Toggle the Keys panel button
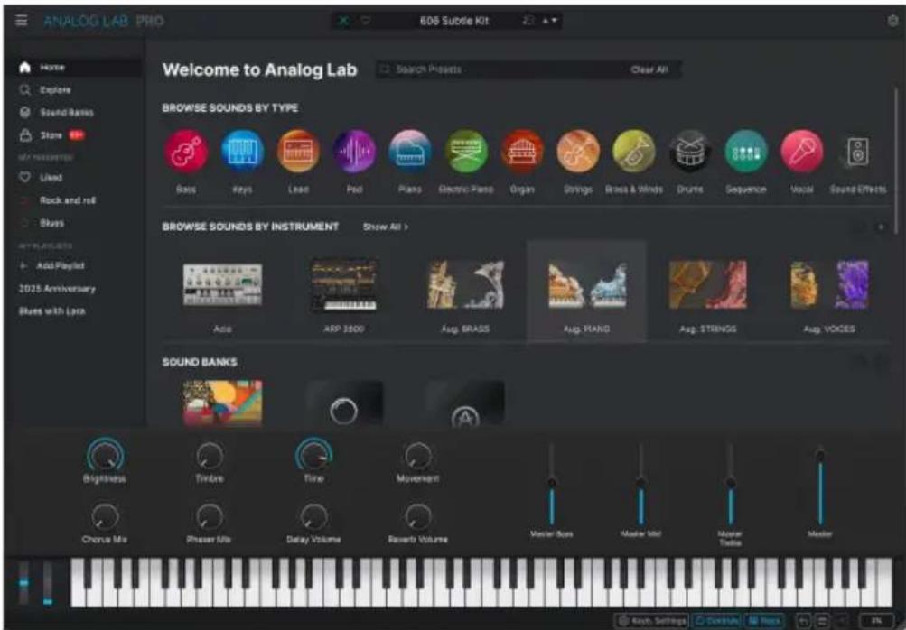 pos(764,621)
